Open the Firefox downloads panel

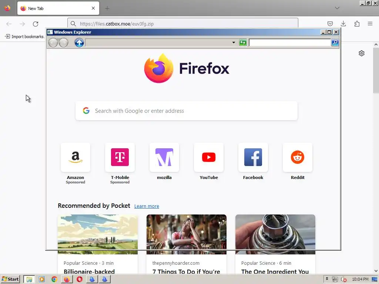(343, 24)
